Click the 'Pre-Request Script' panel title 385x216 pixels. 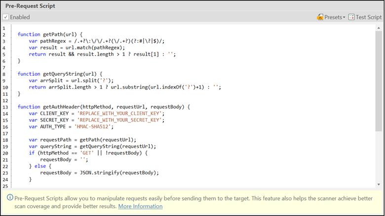pos(30,6)
